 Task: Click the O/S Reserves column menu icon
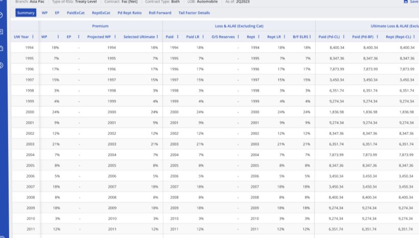point(238,37)
